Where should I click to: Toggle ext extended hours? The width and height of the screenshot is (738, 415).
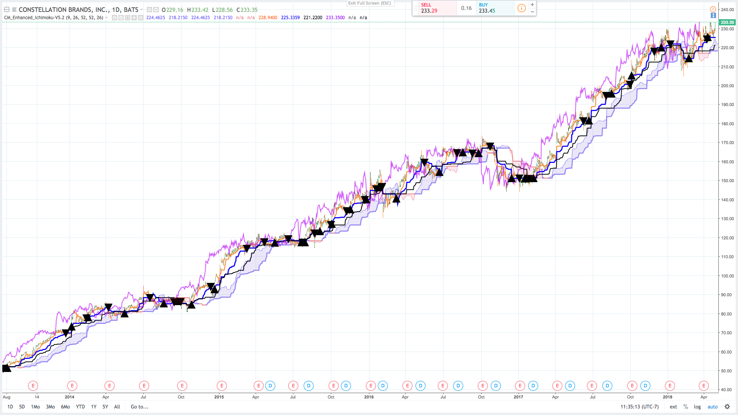tap(673, 407)
